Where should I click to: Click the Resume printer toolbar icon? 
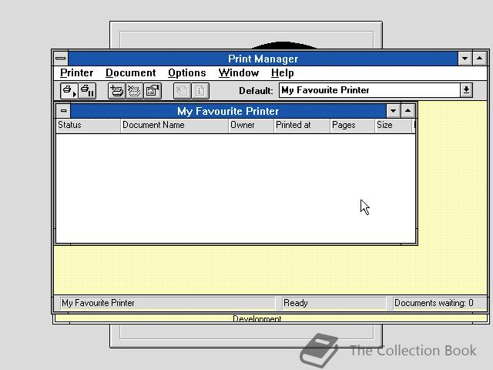tap(69, 91)
